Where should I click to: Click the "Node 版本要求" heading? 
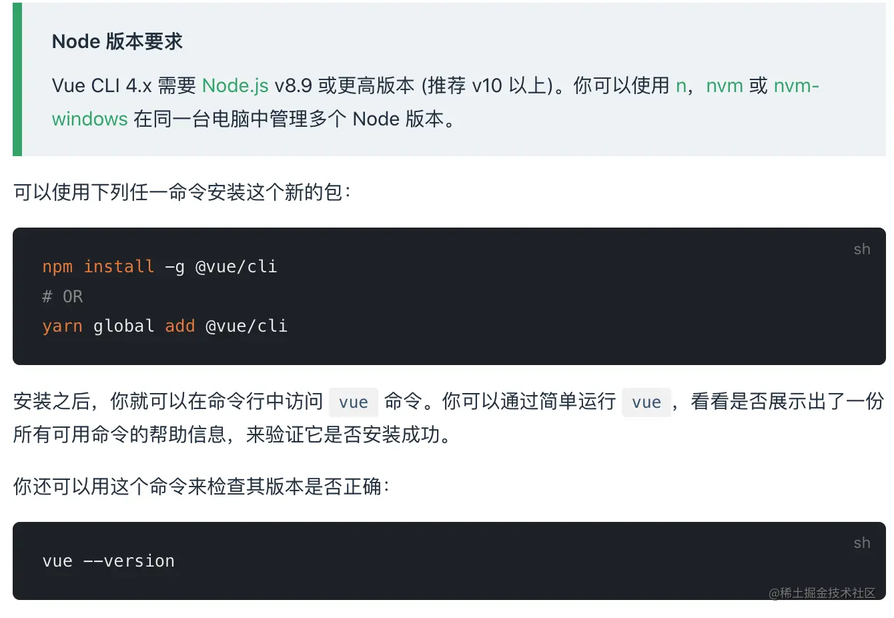[117, 41]
